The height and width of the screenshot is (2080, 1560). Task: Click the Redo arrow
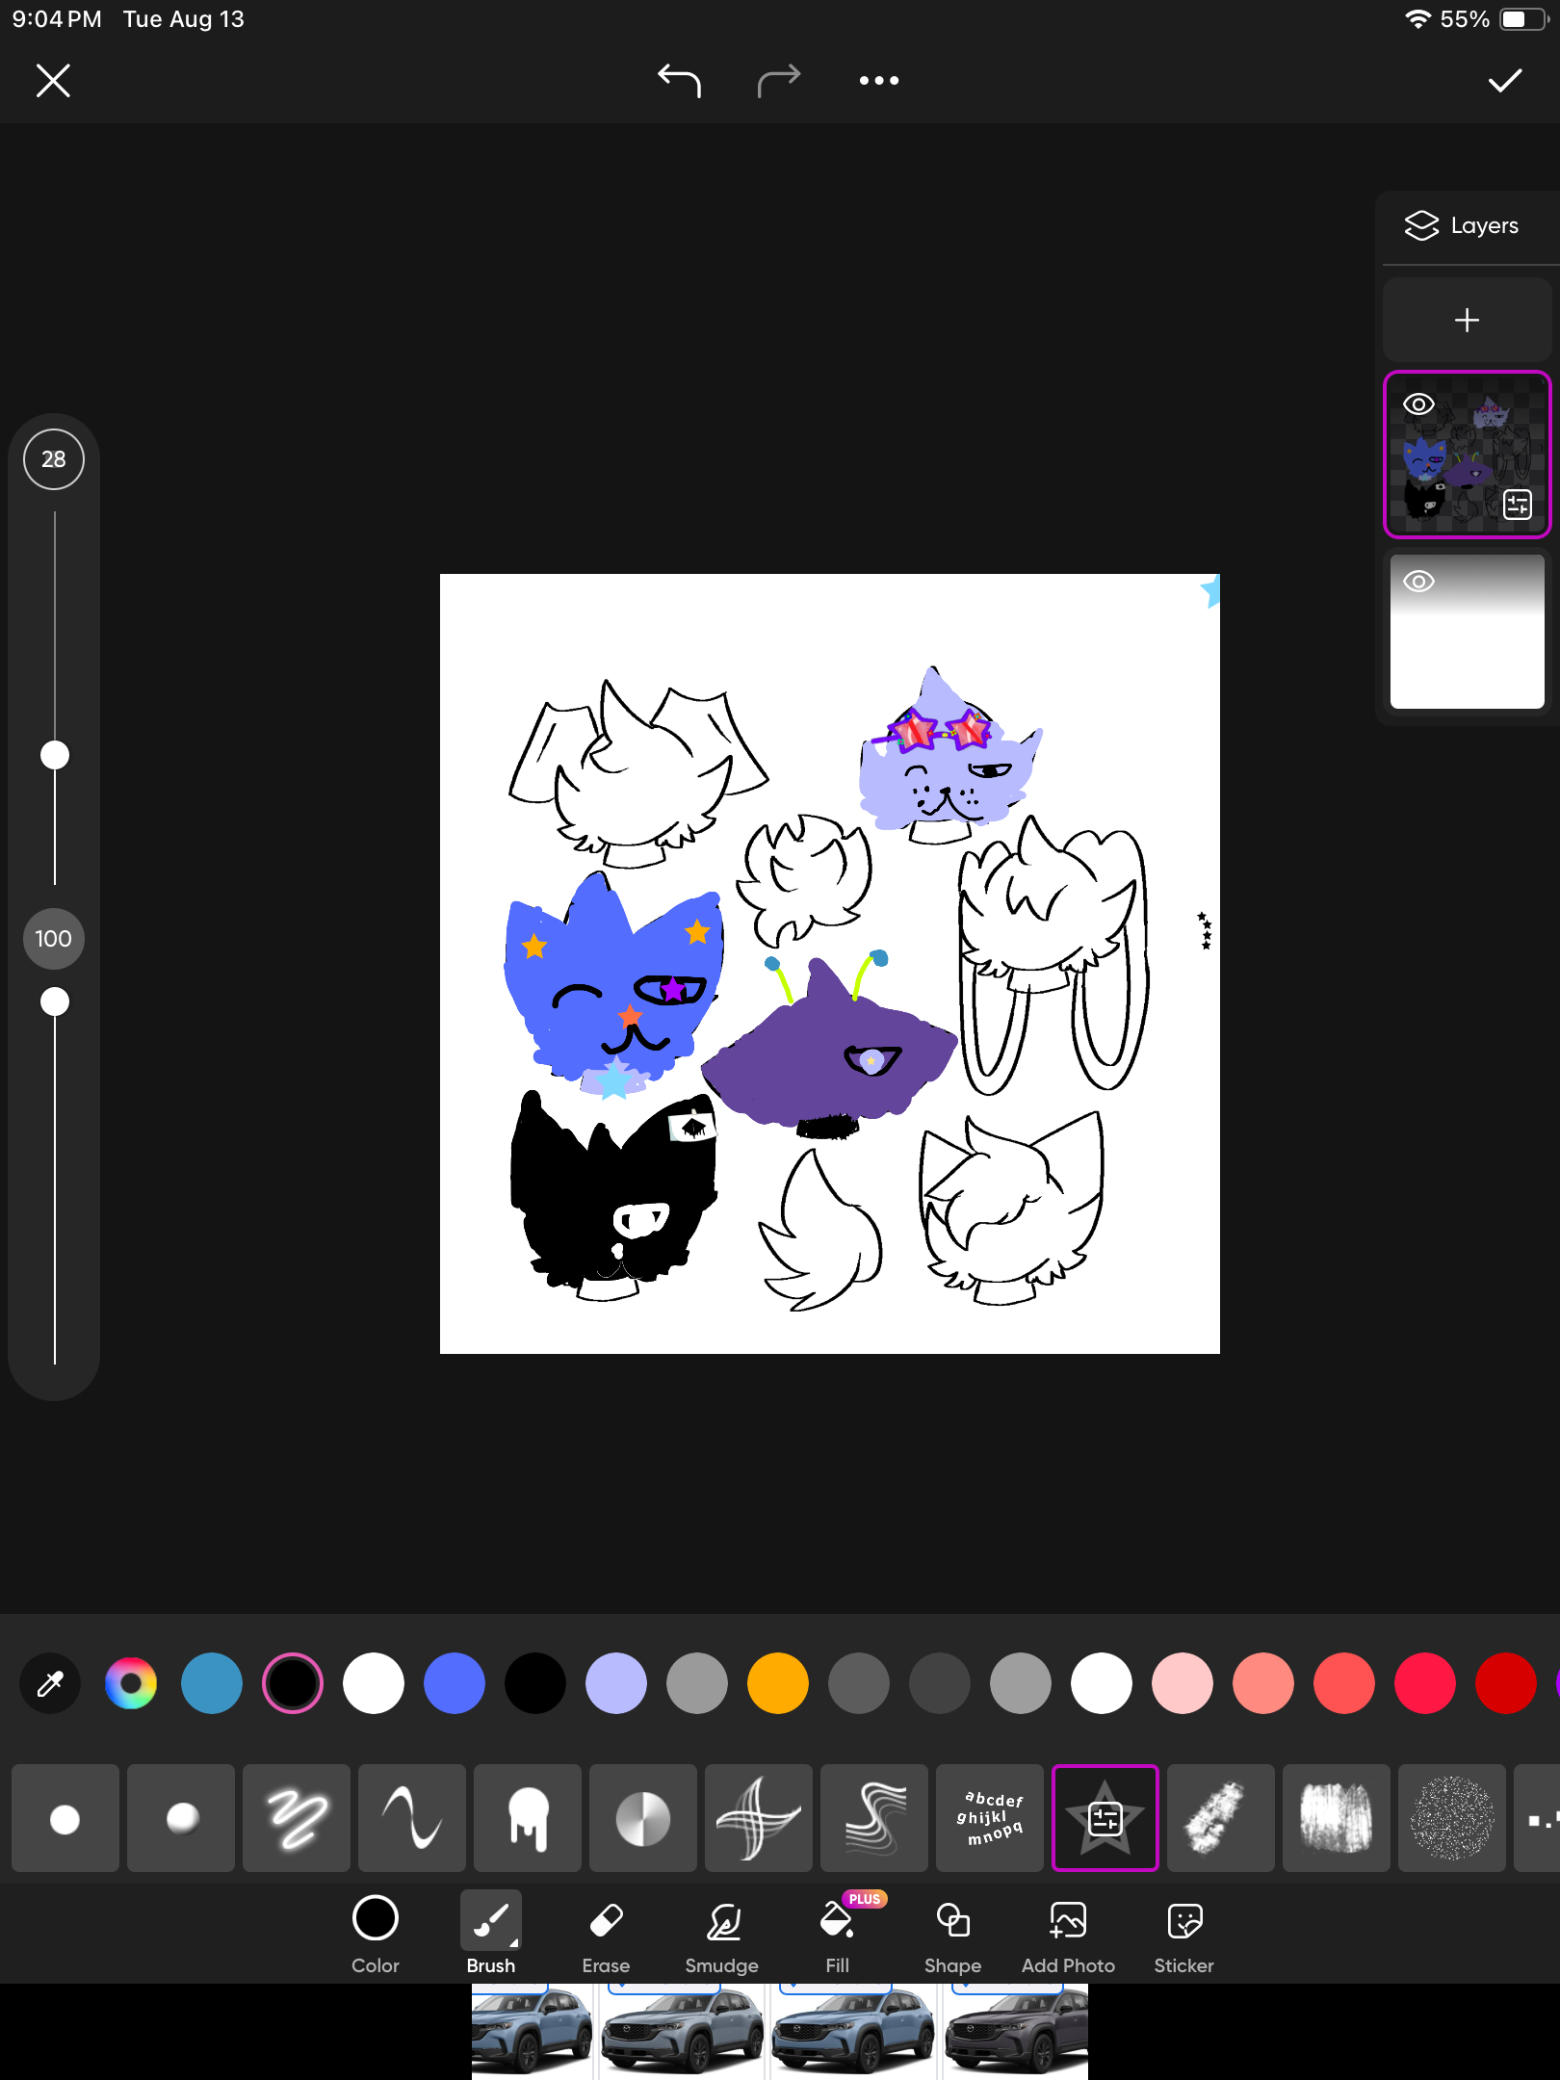tap(778, 81)
